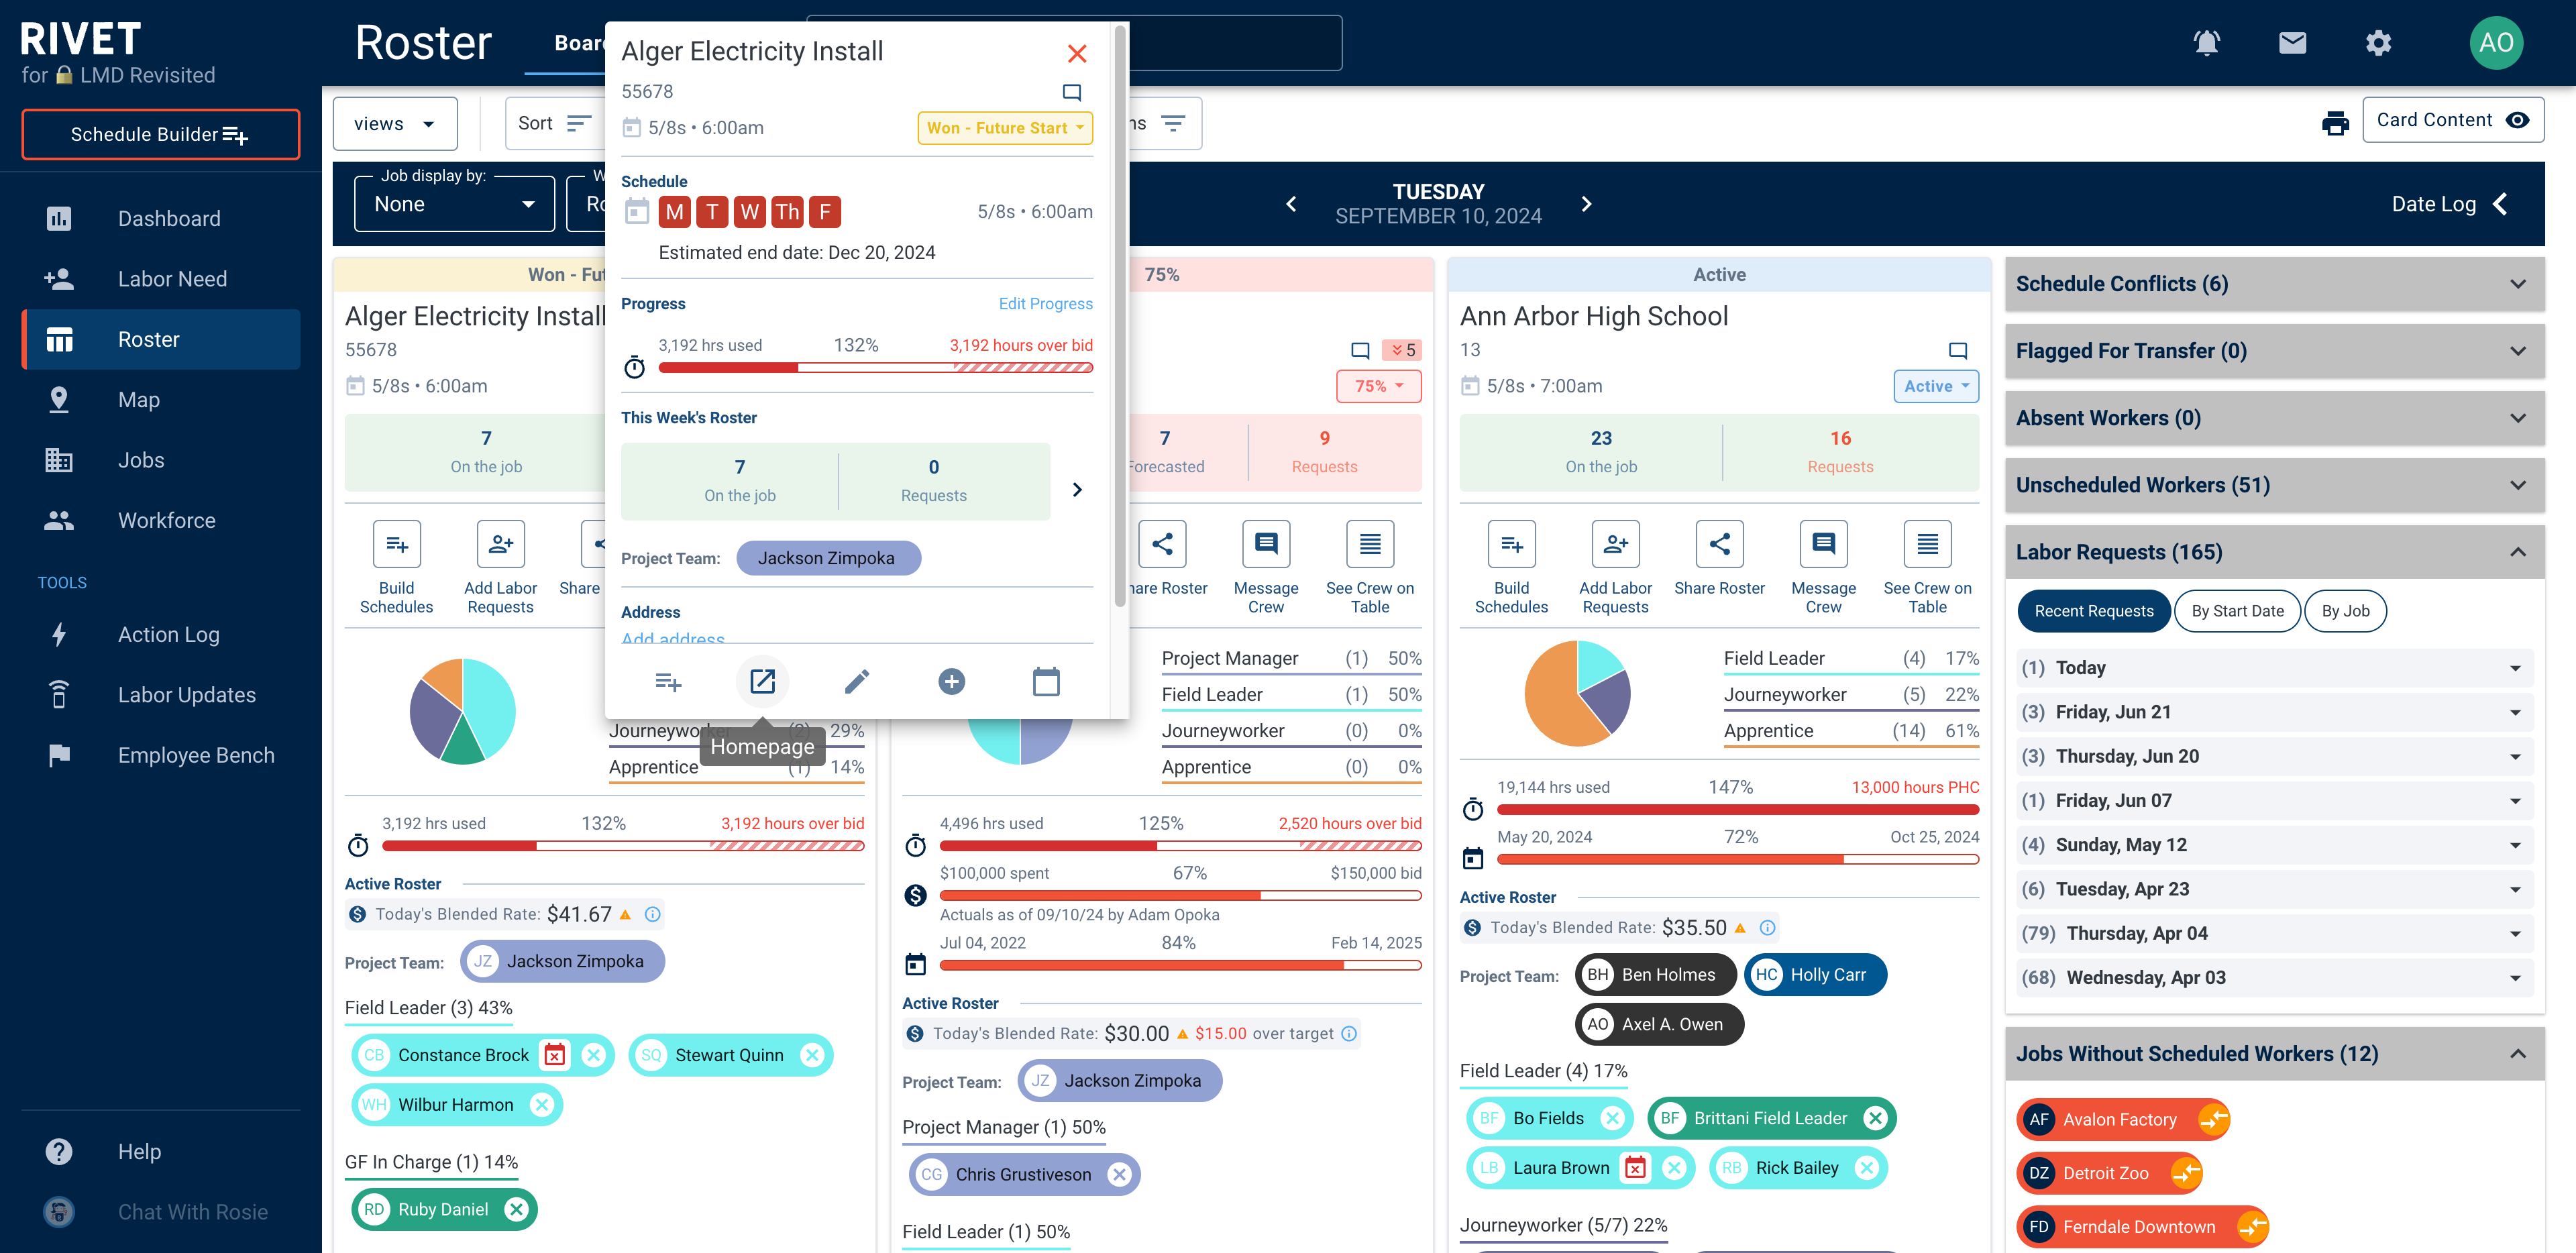The width and height of the screenshot is (2576, 1253).
Task: Click the build schedule list icon in popup footer
Action: pos(668,682)
